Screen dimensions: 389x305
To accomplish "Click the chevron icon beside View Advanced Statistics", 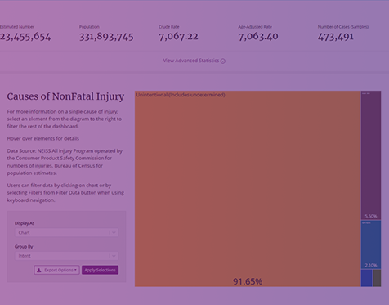I will [223, 61].
